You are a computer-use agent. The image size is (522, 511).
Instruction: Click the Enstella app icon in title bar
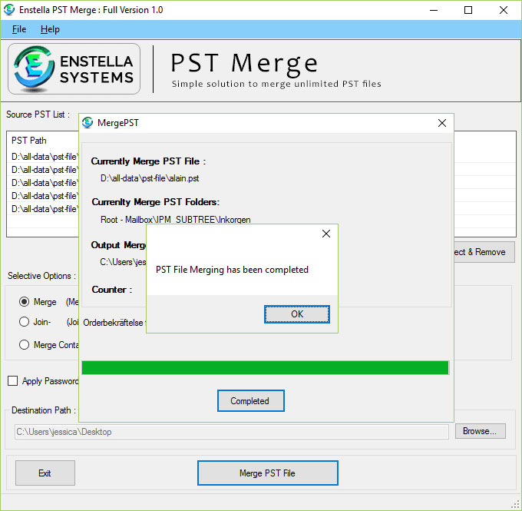point(9,10)
